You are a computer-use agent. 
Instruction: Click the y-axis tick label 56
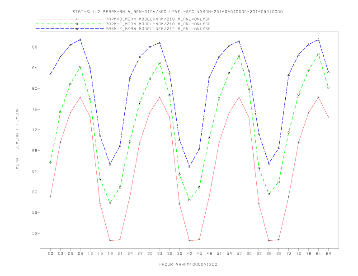[35, 213]
